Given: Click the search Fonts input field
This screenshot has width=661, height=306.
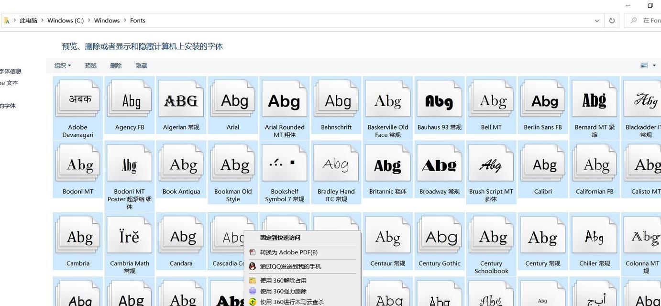Looking at the screenshot, I should point(643,21).
